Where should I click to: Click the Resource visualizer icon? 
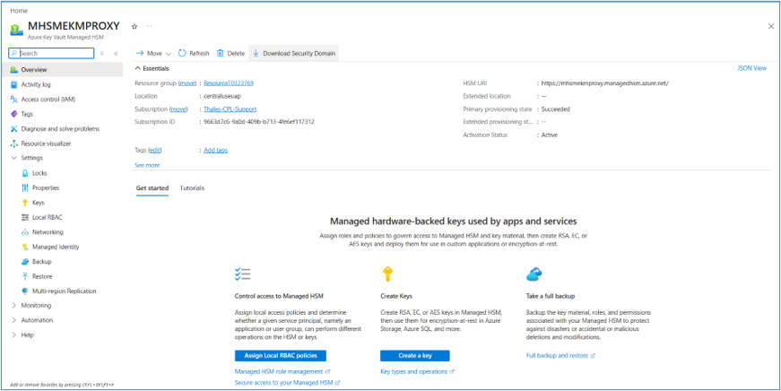[14, 143]
